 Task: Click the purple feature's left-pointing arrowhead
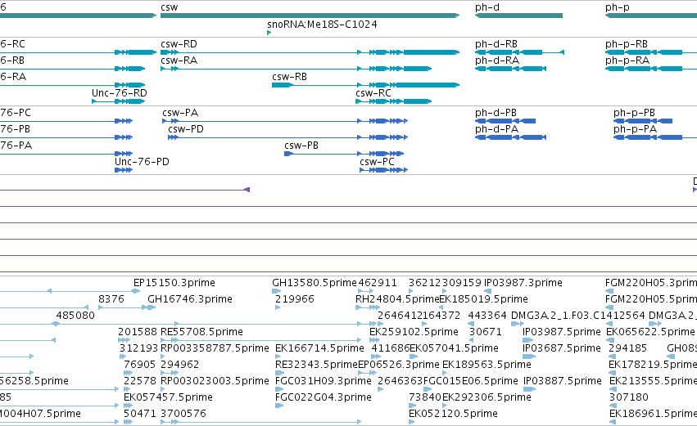click(247, 190)
